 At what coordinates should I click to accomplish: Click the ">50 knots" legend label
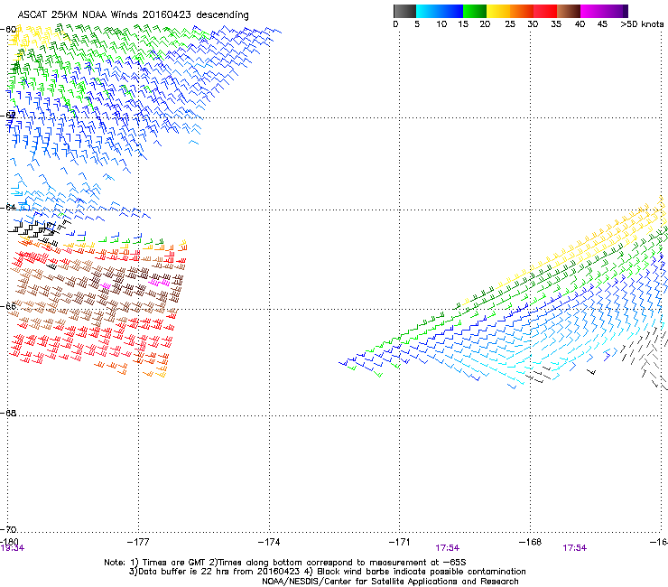pos(642,24)
